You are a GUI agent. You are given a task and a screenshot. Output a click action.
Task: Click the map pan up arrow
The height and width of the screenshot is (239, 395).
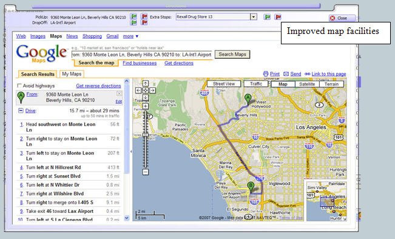[x=146, y=83]
